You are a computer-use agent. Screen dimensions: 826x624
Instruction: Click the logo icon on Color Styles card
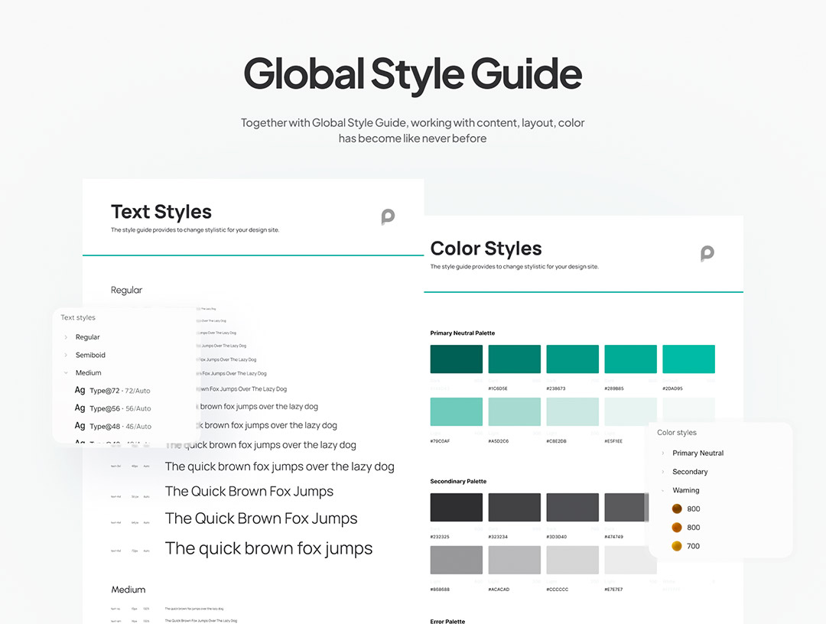point(707,254)
